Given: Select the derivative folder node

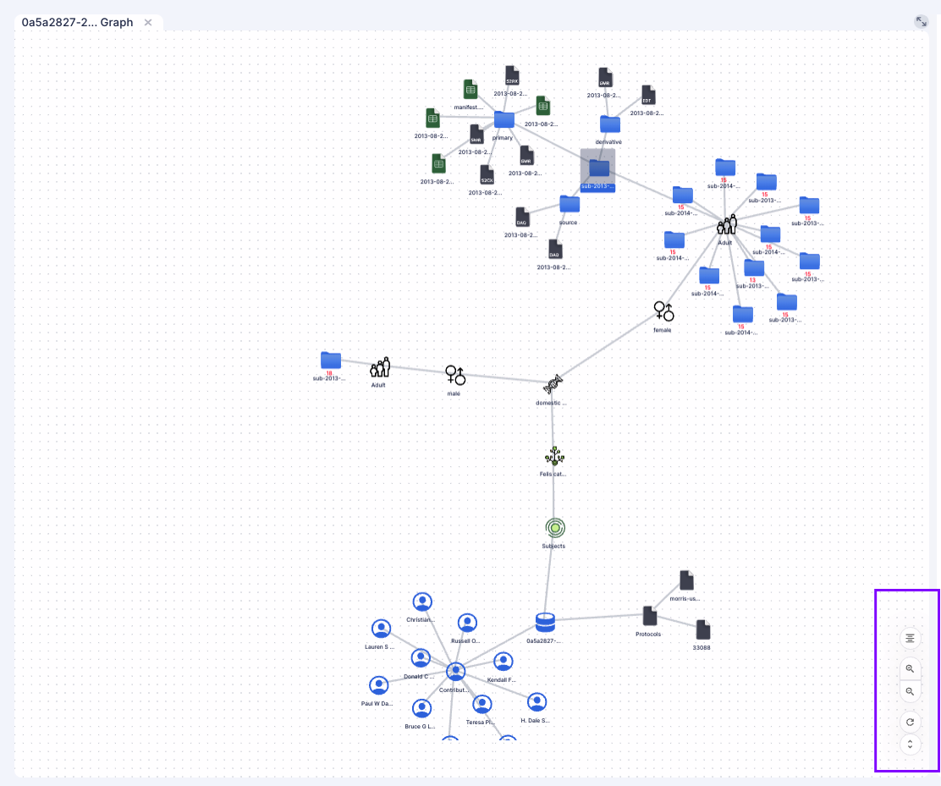Looking at the screenshot, I should coord(609,124).
